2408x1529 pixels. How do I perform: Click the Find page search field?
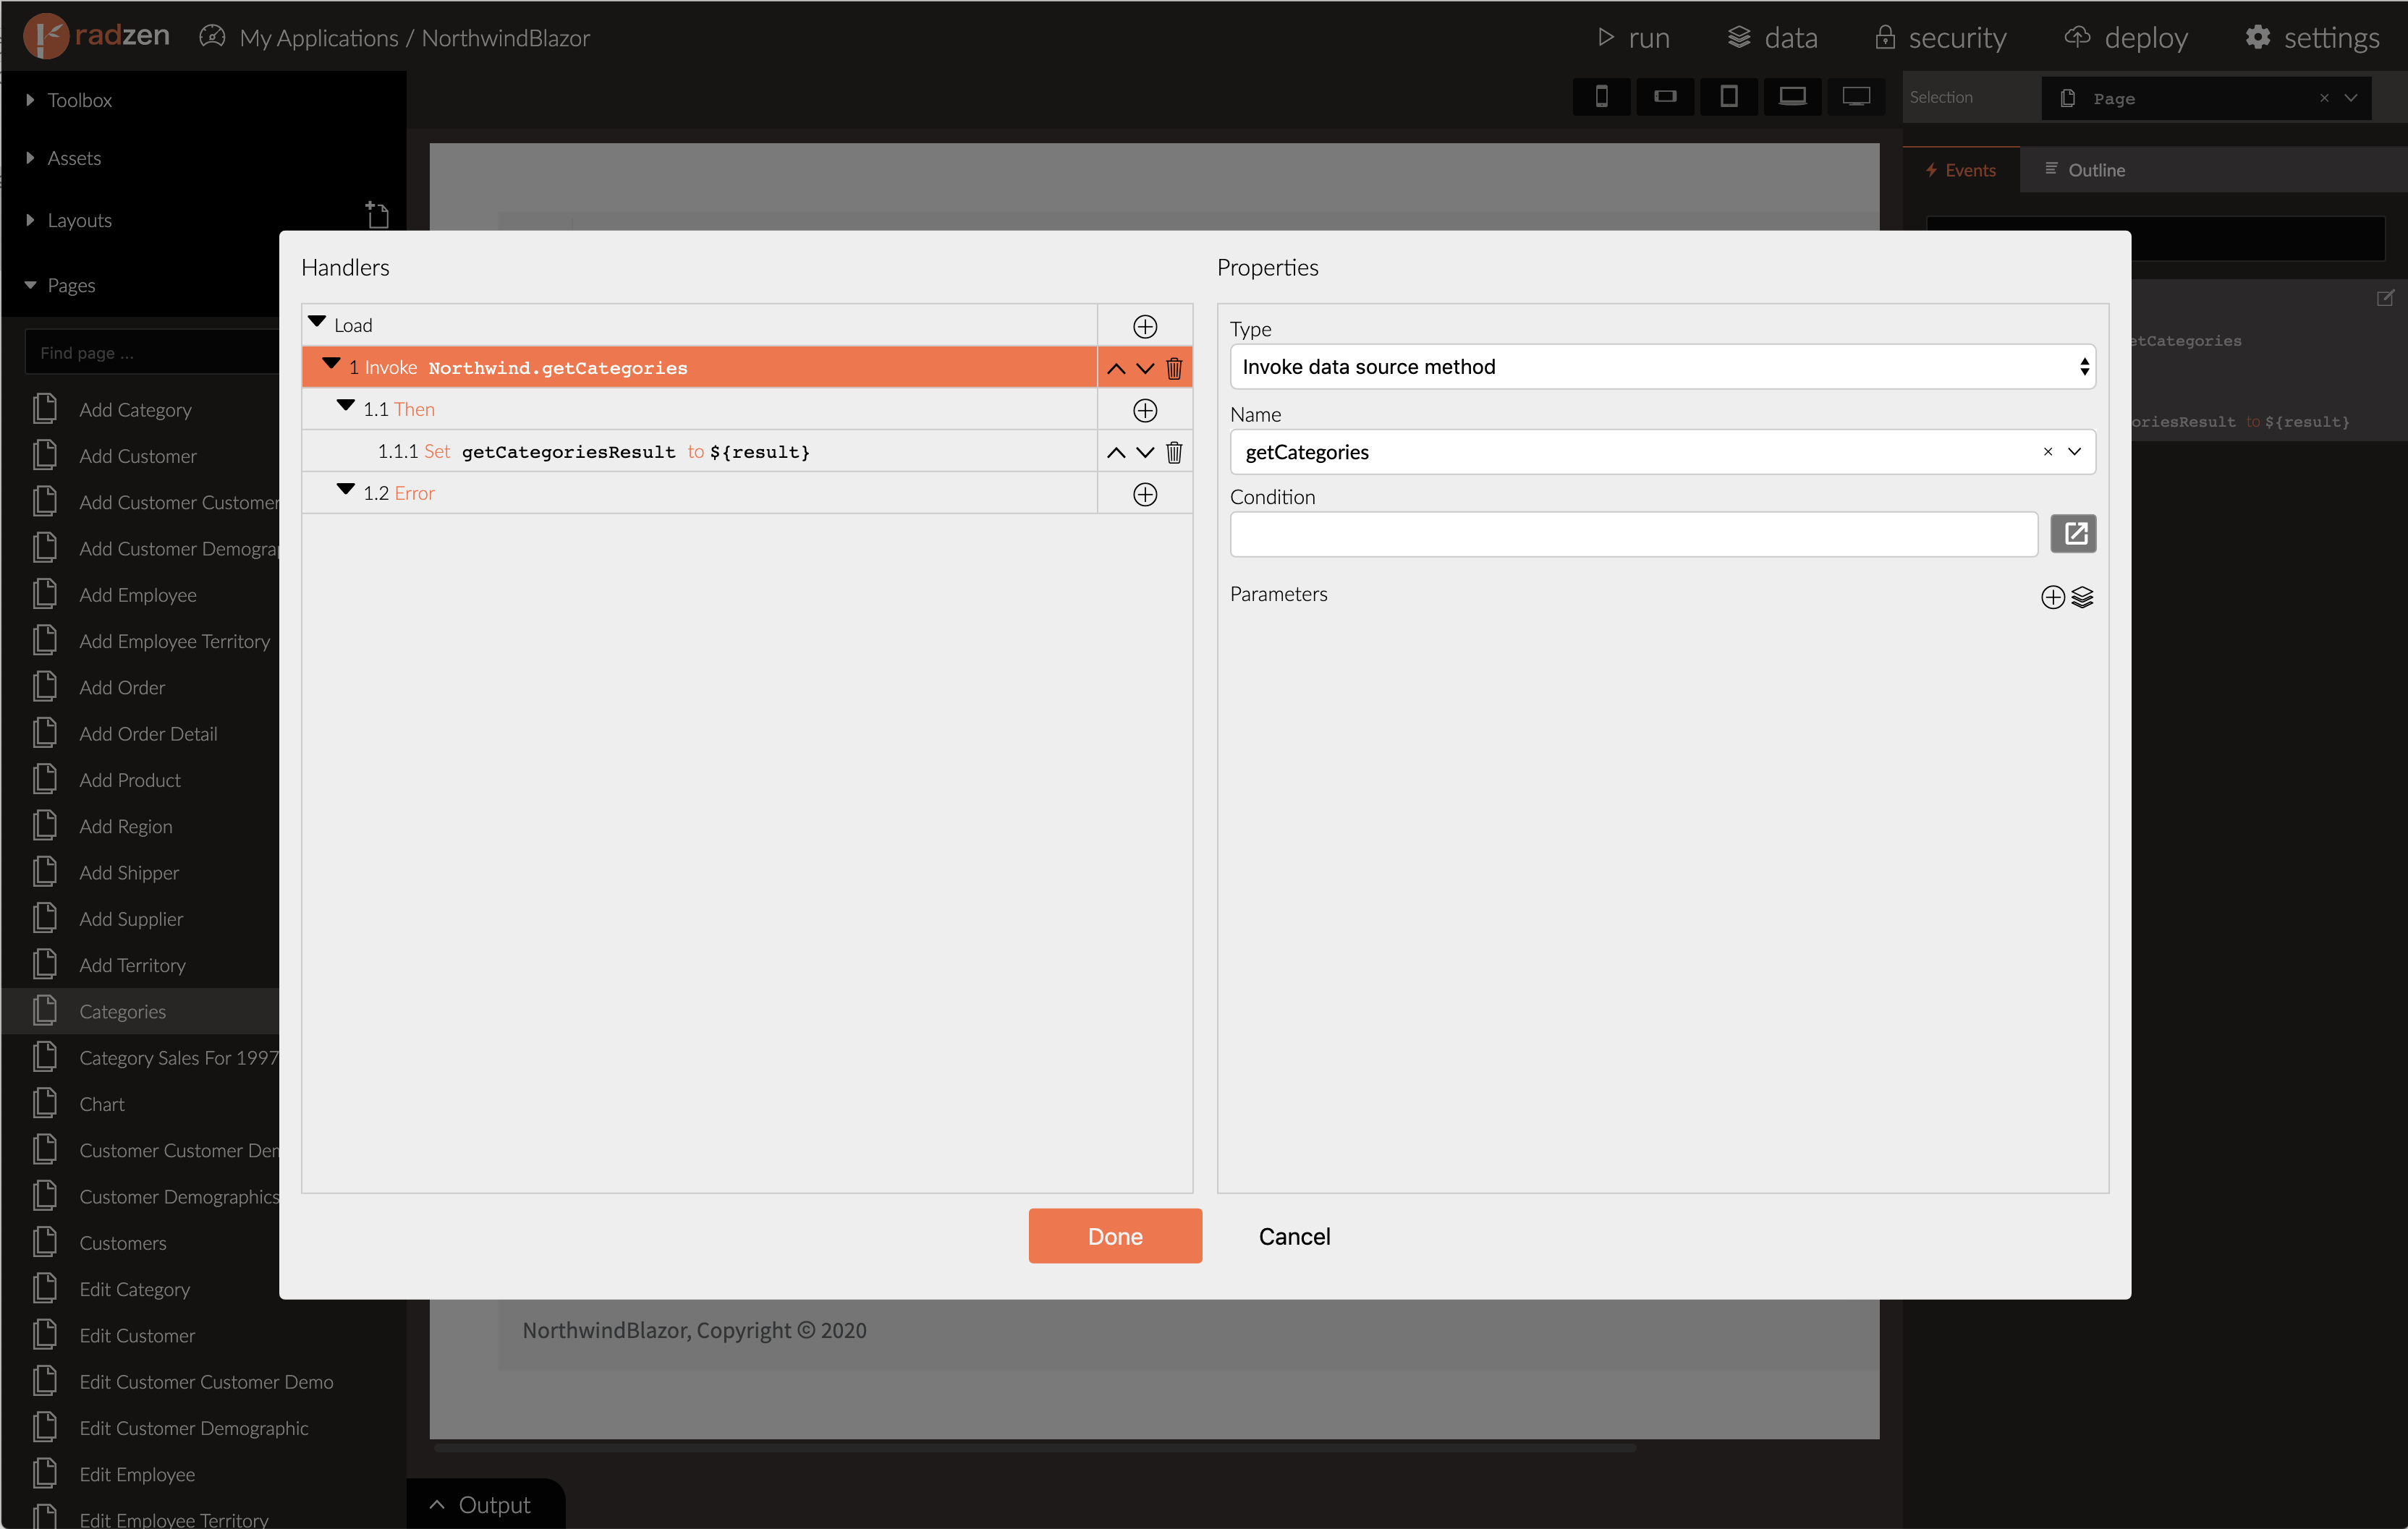(152, 353)
